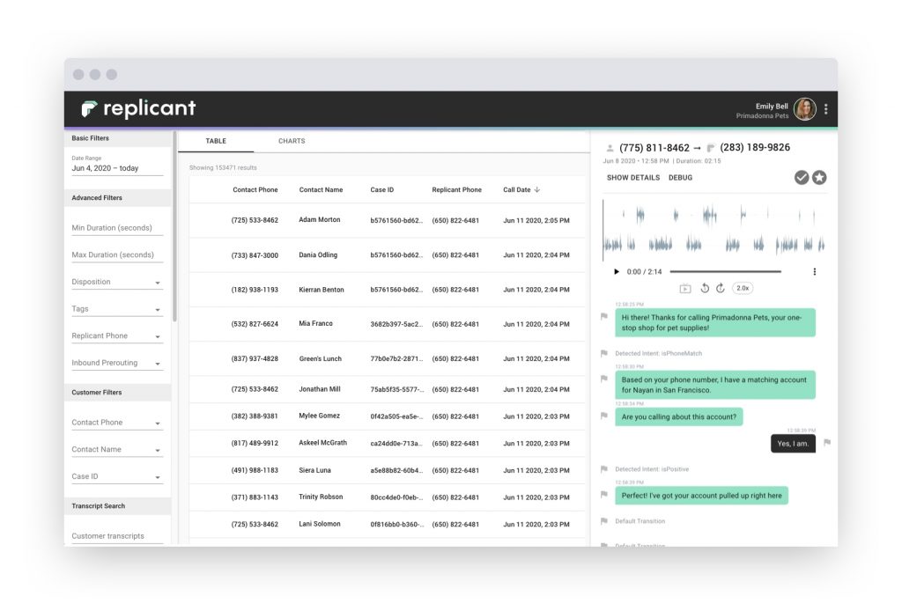Expand the Case ID filter dropdown
902x604 pixels.
click(117, 477)
